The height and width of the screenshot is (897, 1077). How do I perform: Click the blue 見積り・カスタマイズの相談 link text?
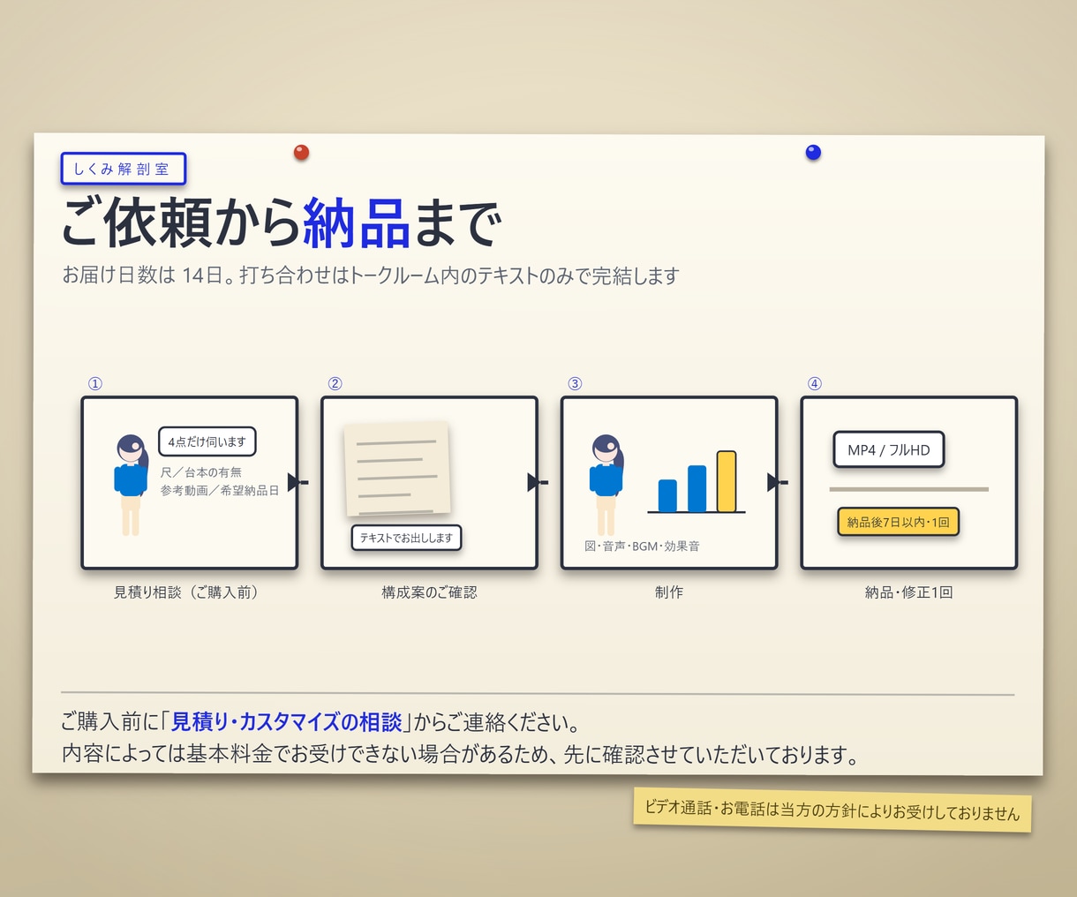(x=286, y=722)
